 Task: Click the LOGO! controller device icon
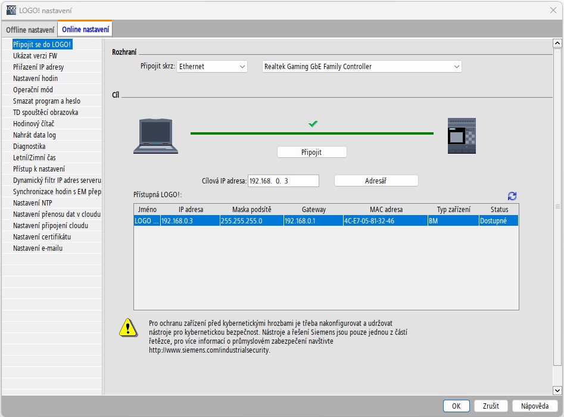pos(462,136)
